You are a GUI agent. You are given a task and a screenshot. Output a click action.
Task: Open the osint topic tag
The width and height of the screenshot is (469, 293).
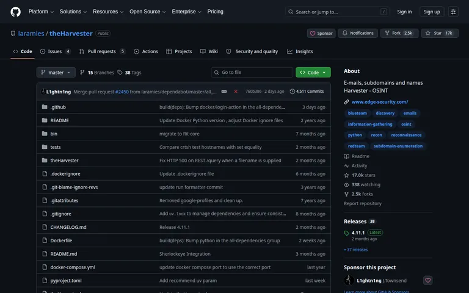click(x=406, y=124)
